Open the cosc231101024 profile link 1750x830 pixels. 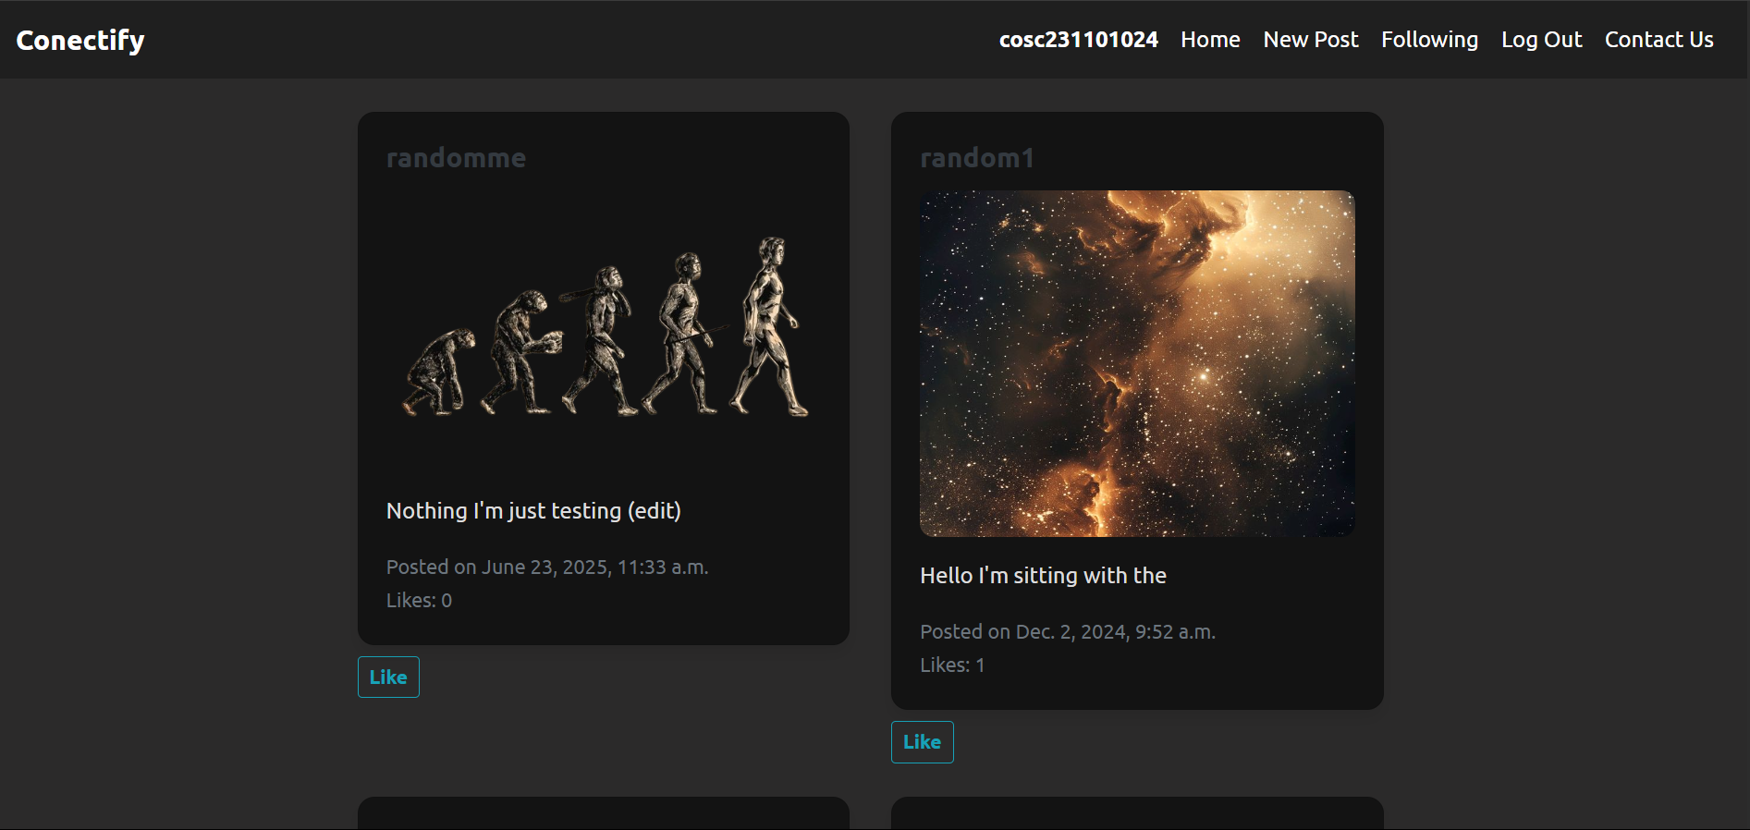click(x=1078, y=40)
